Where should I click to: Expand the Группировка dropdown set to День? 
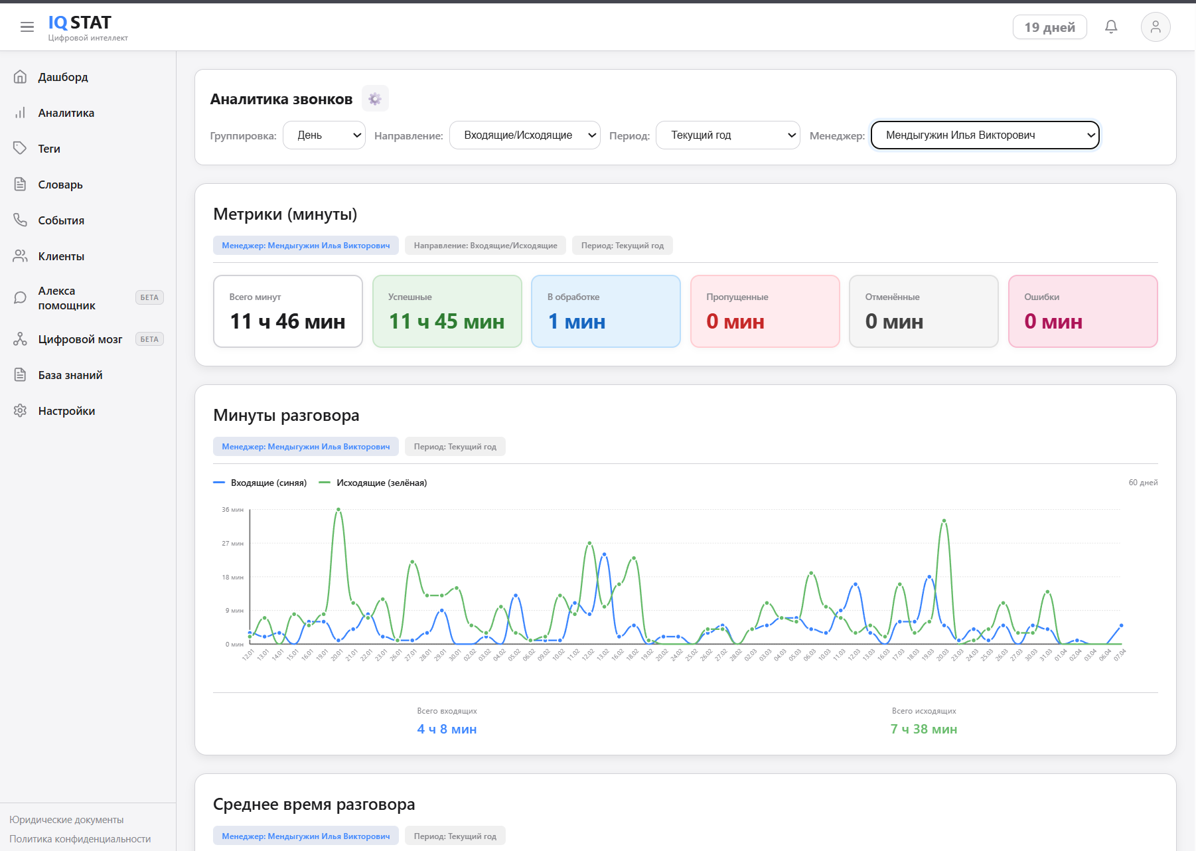(324, 135)
